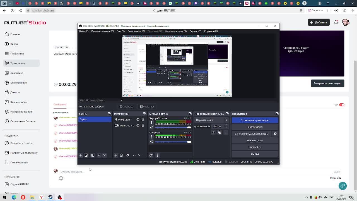Screen dimensions: 357x201
Task: Open the Коллекция сцен menu in OBS
Action: pos(176,31)
